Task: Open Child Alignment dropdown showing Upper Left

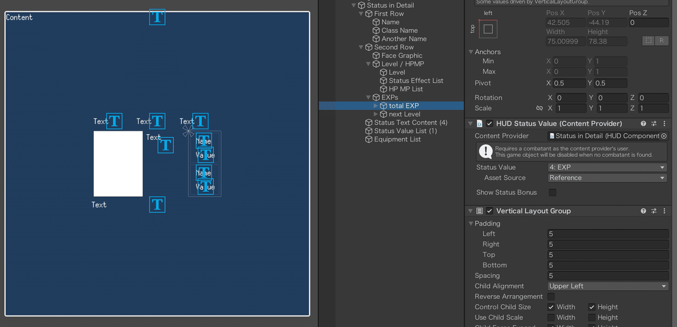Action: (608, 286)
